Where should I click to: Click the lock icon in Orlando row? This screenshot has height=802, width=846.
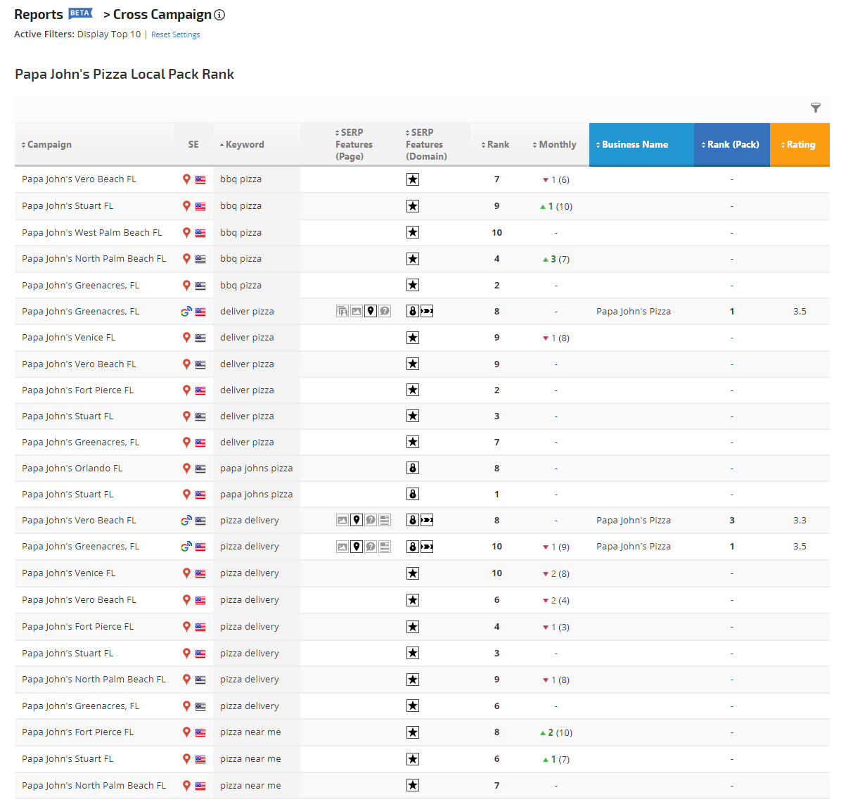(413, 469)
